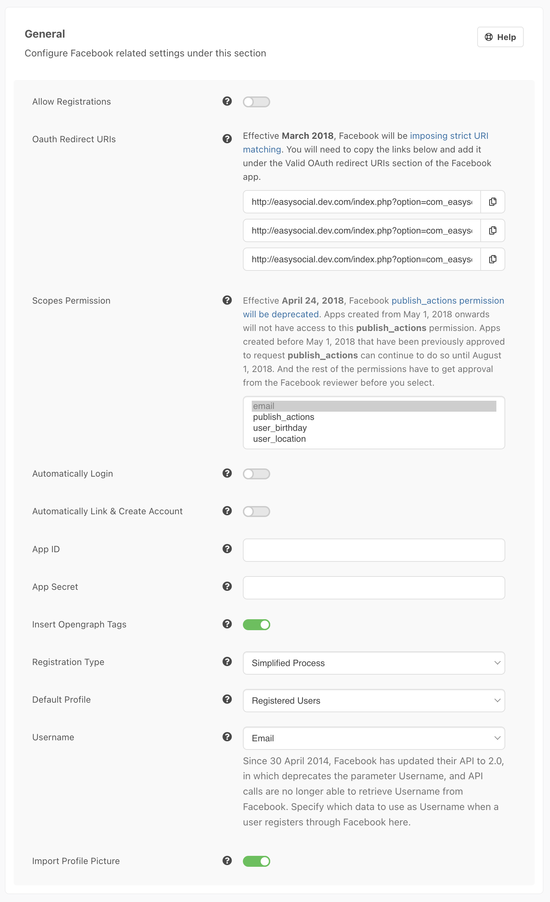This screenshot has height=902, width=550.
Task: Select user_location in the scopes list
Action: click(x=374, y=439)
